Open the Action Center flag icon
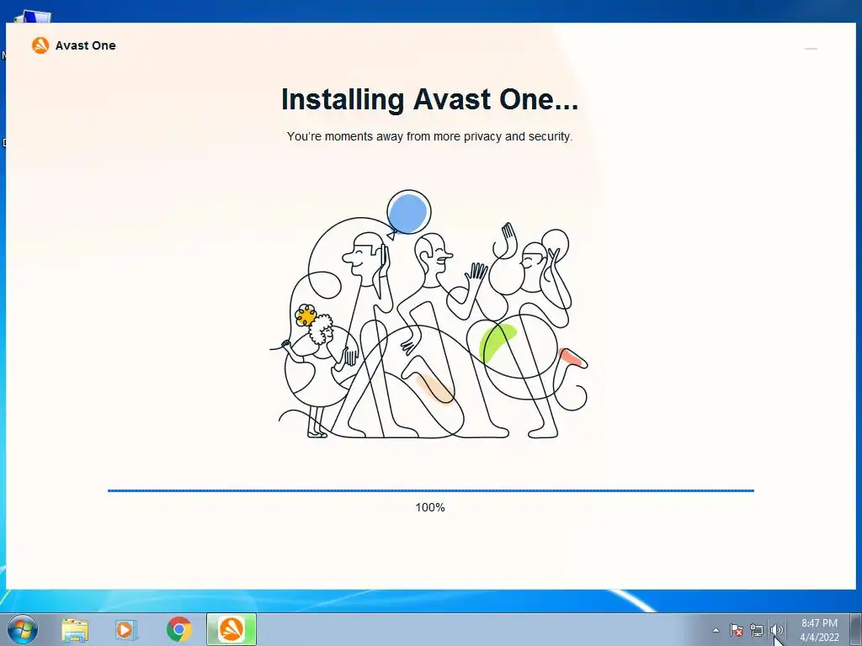Screen dimensions: 862x646 736,630
